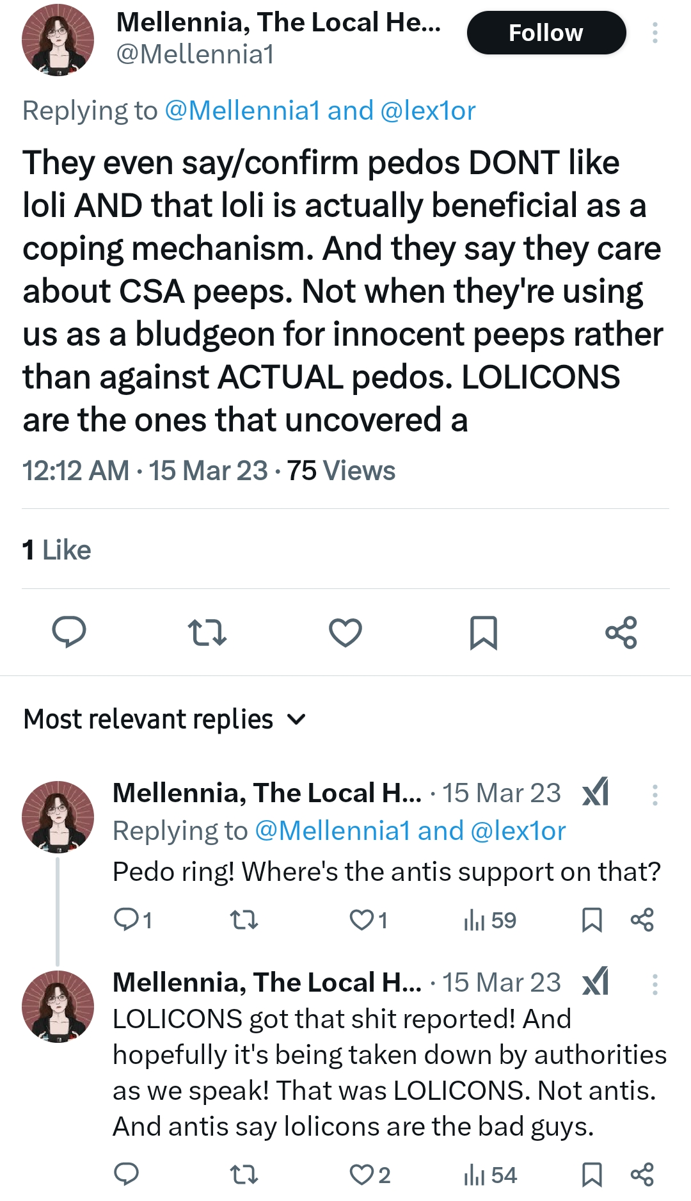Bookmark the main tweet

click(484, 633)
